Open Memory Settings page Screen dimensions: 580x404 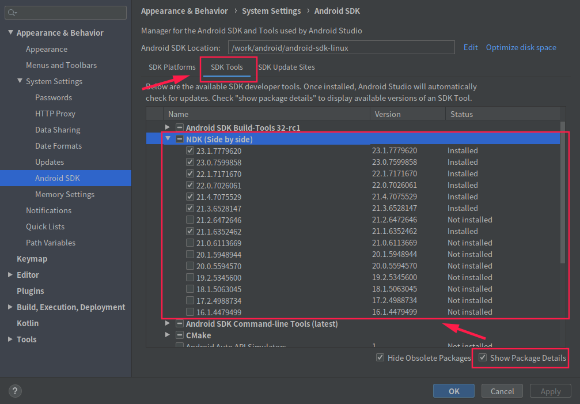click(x=65, y=194)
